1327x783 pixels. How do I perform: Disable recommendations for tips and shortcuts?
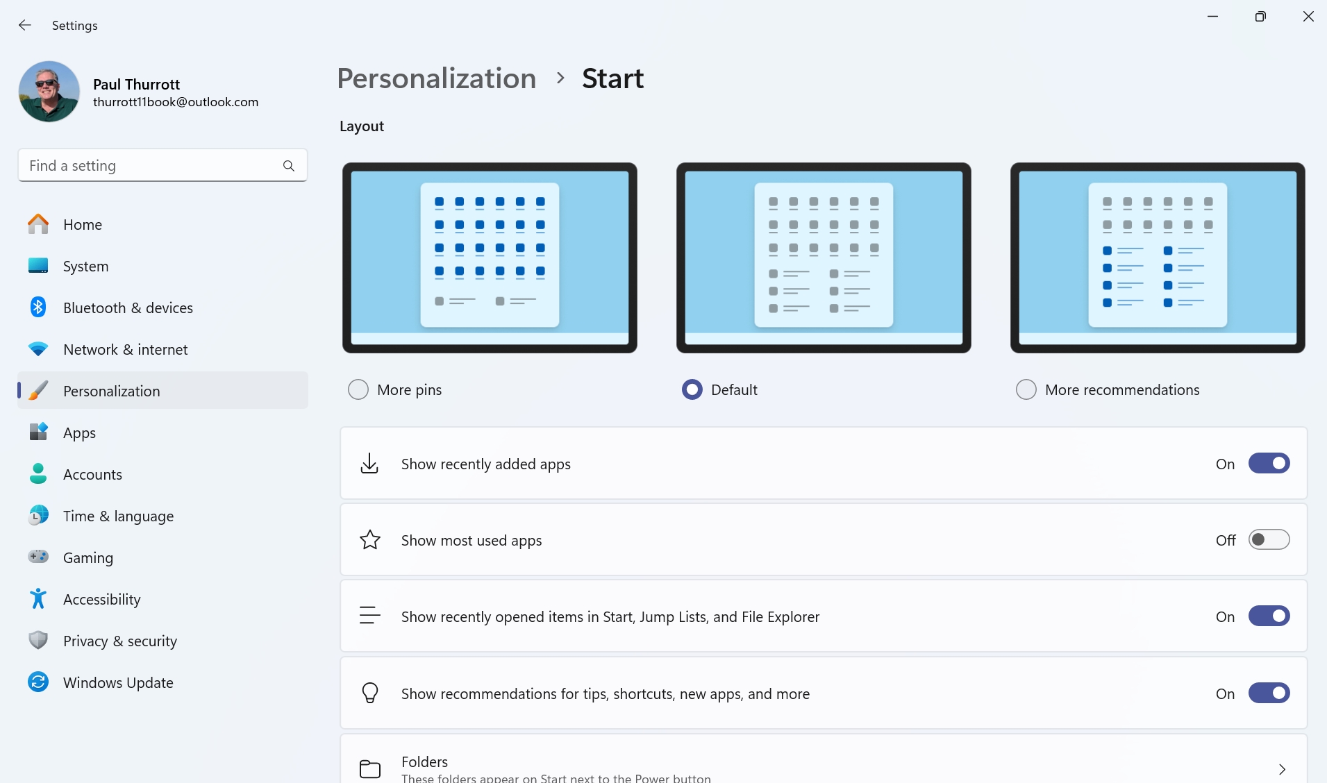click(x=1269, y=693)
